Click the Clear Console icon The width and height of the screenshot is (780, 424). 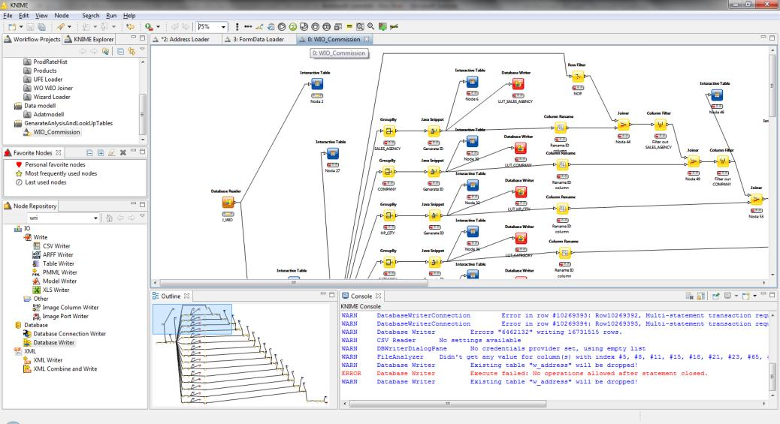pos(690,296)
